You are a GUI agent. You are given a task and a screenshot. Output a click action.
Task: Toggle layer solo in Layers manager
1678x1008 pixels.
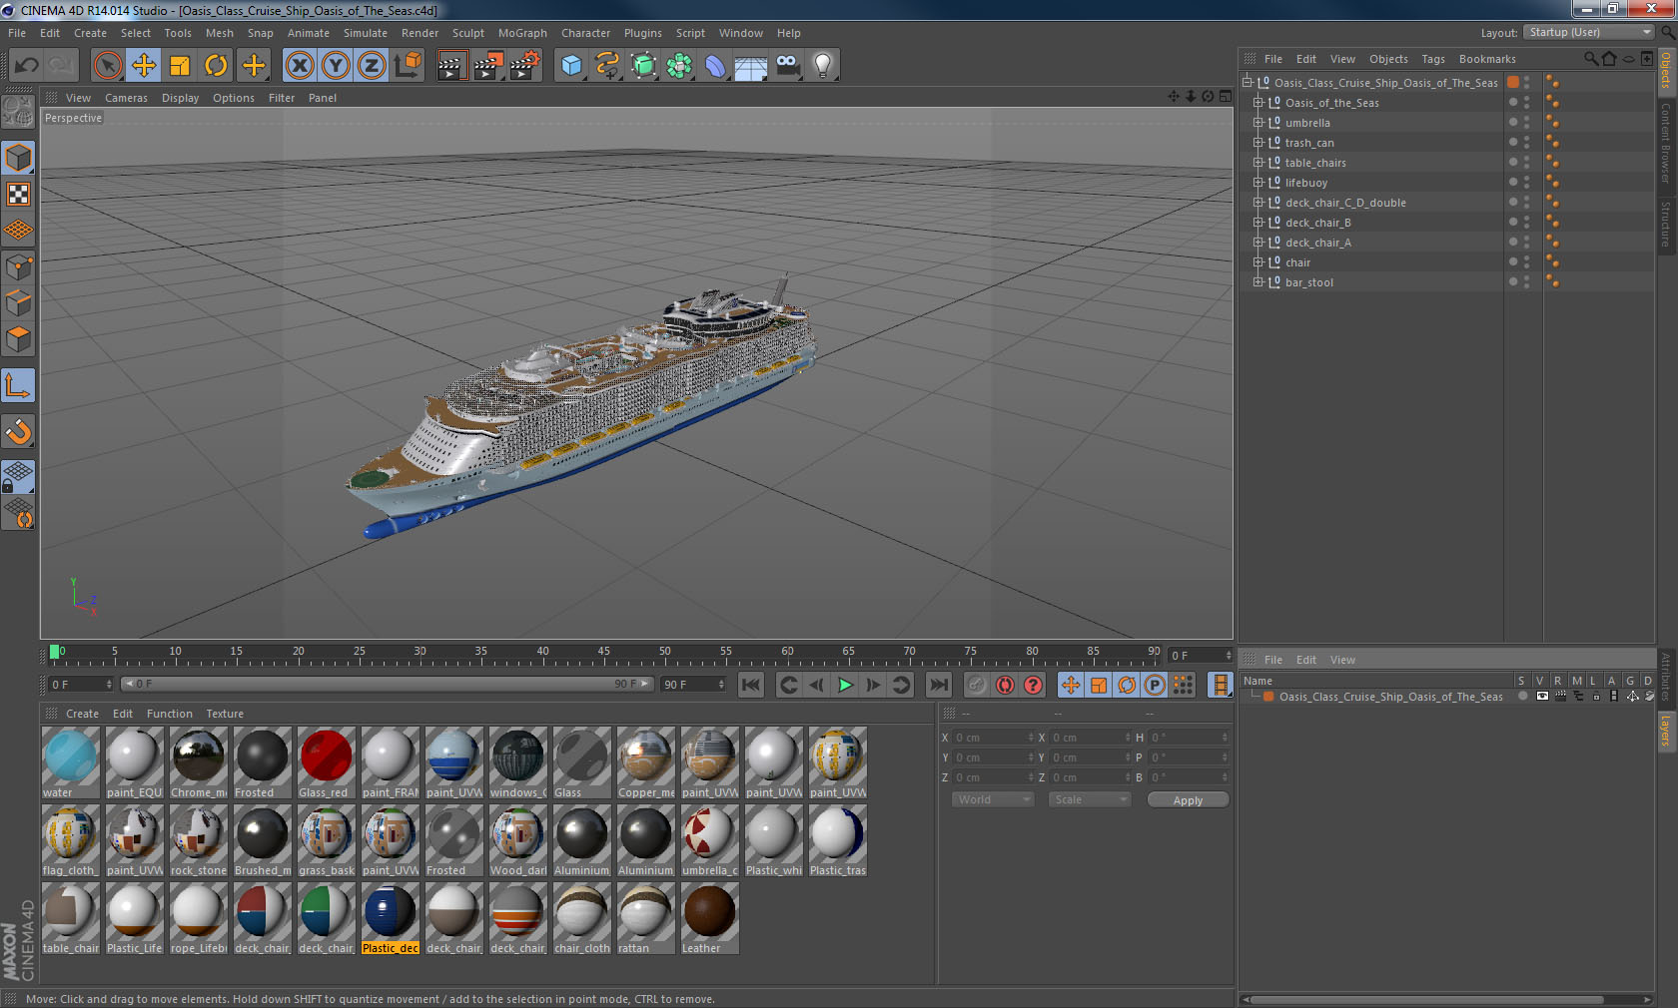pyautogui.click(x=1523, y=697)
